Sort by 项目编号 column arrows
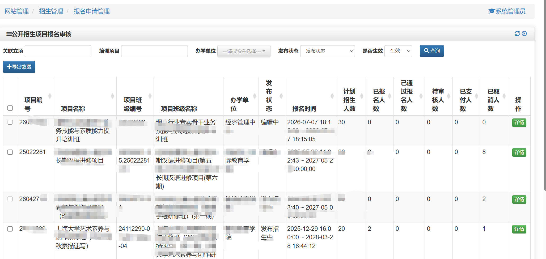This screenshot has height=259, width=546. click(x=50, y=96)
